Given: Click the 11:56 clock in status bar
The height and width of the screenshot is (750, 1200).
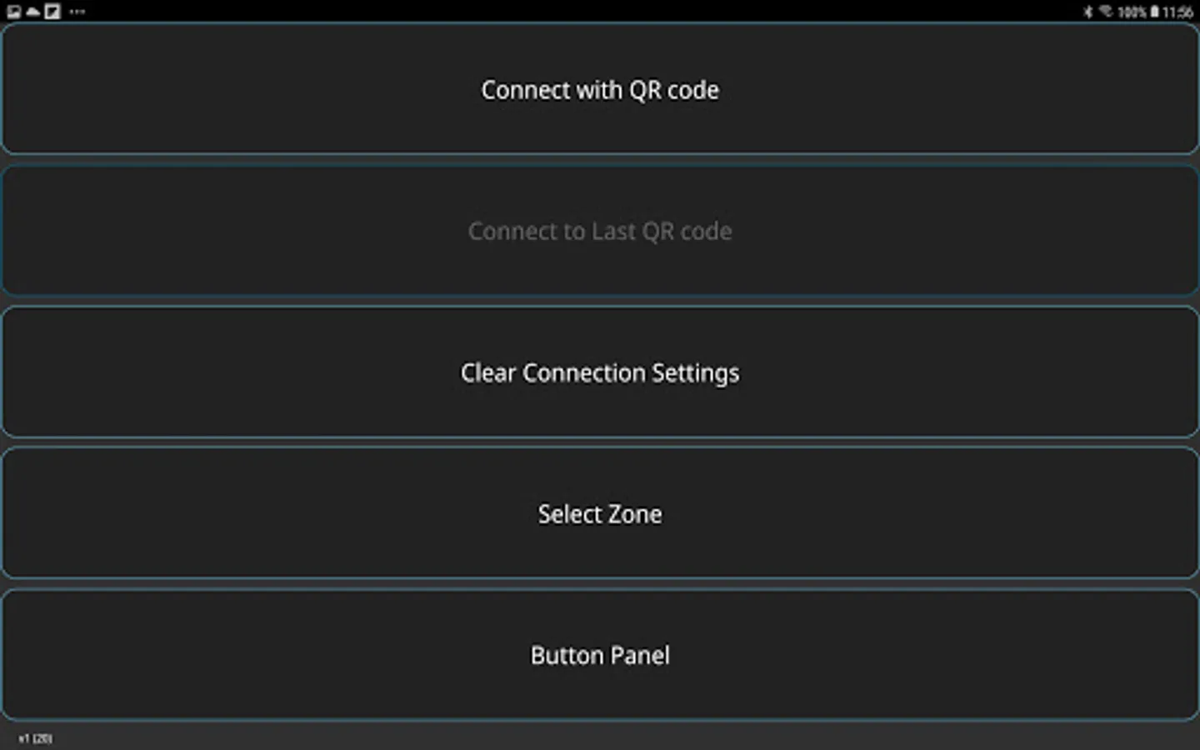Looking at the screenshot, I should pyautogui.click(x=1177, y=12).
